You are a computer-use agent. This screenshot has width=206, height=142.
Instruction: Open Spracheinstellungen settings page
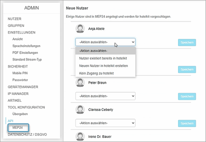tap(26, 46)
